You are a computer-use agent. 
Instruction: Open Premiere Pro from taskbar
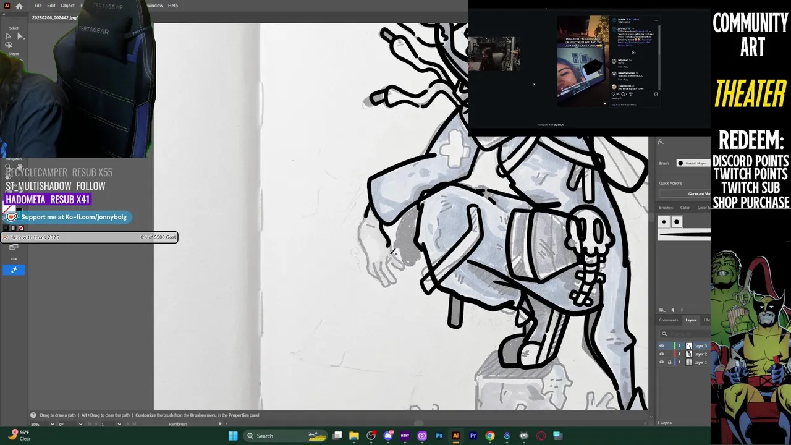[x=473, y=436]
